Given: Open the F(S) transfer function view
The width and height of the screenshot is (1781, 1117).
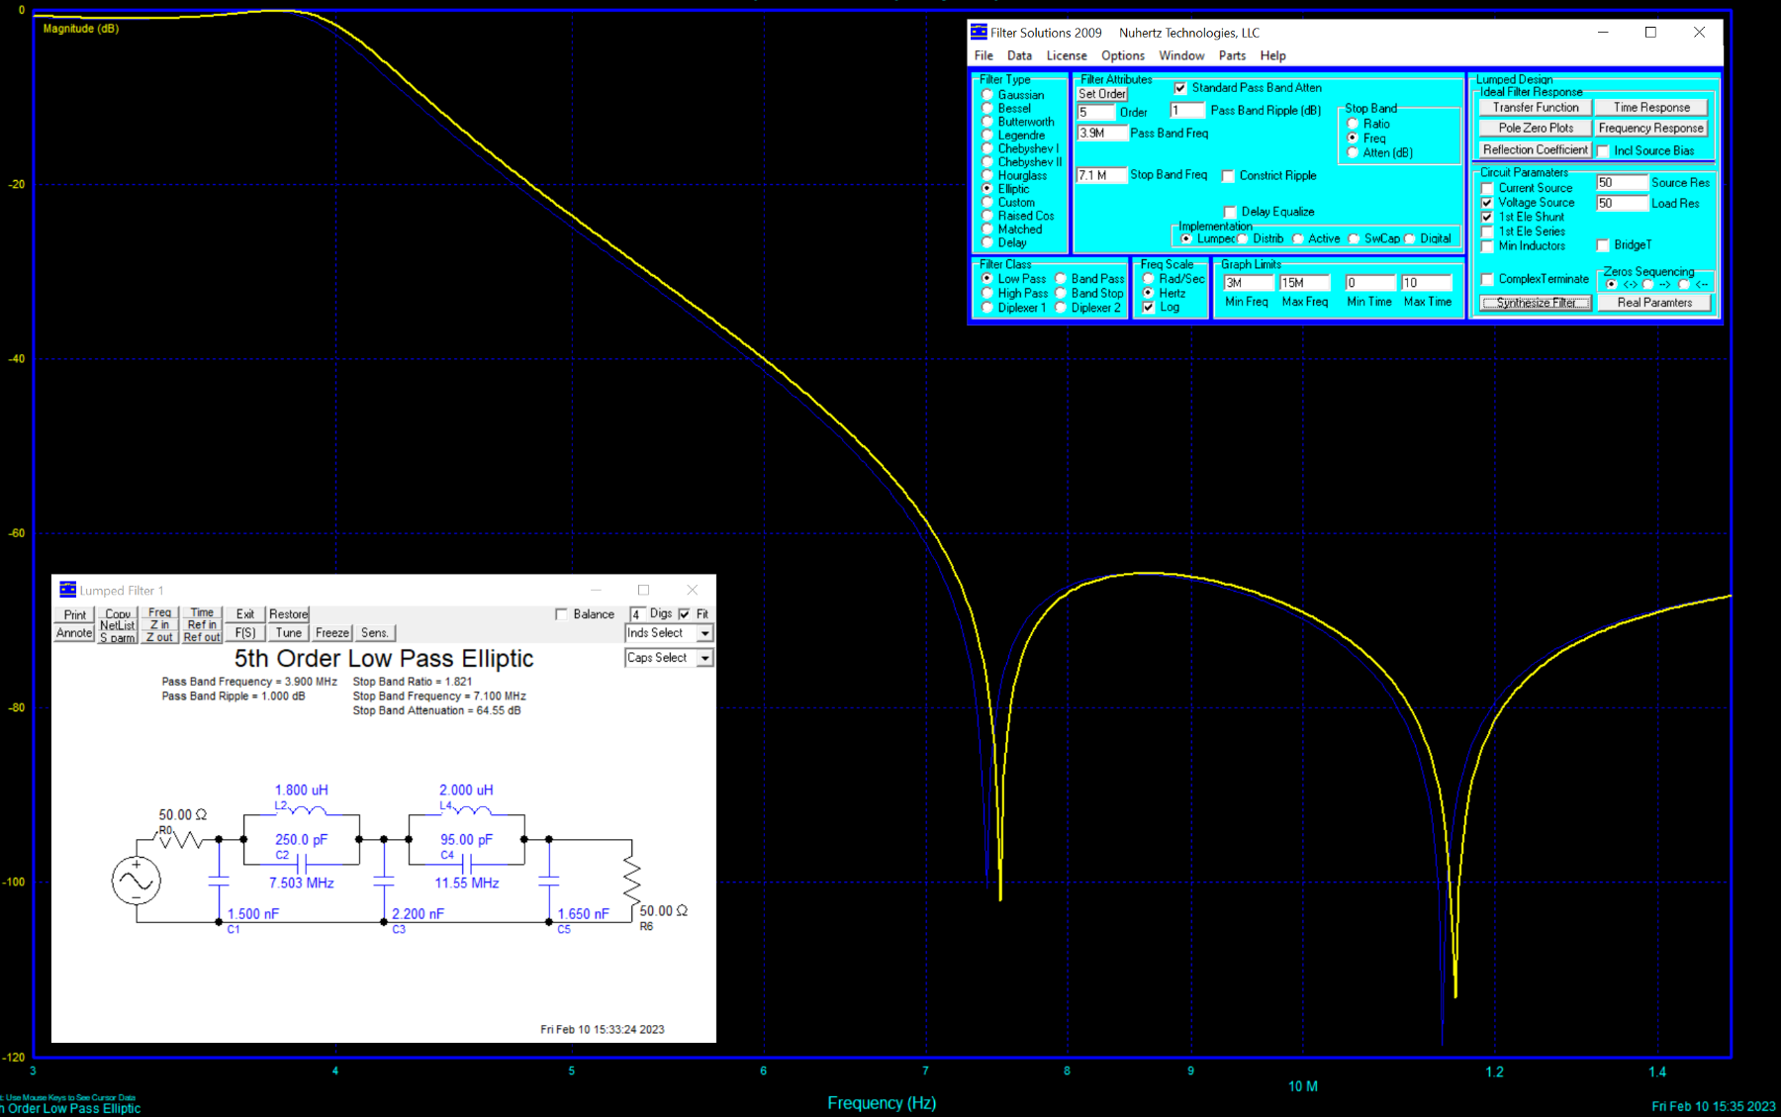Looking at the screenshot, I should click(x=245, y=633).
